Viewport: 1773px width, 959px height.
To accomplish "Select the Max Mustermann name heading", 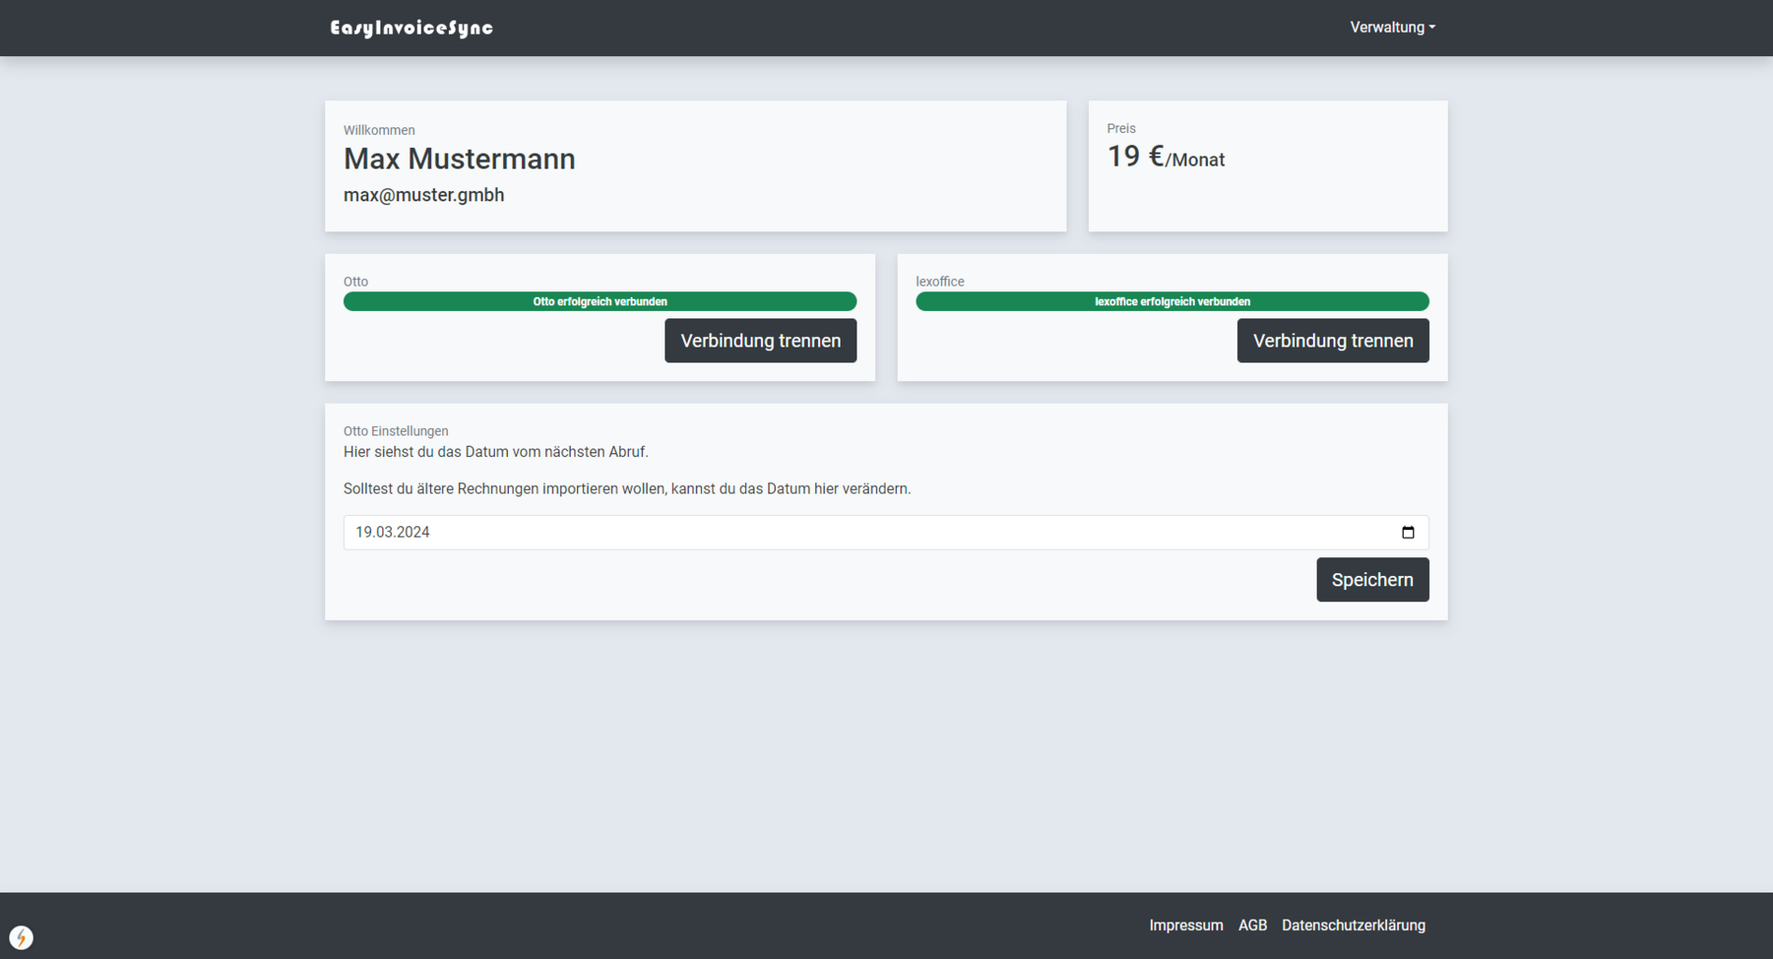I will (459, 159).
